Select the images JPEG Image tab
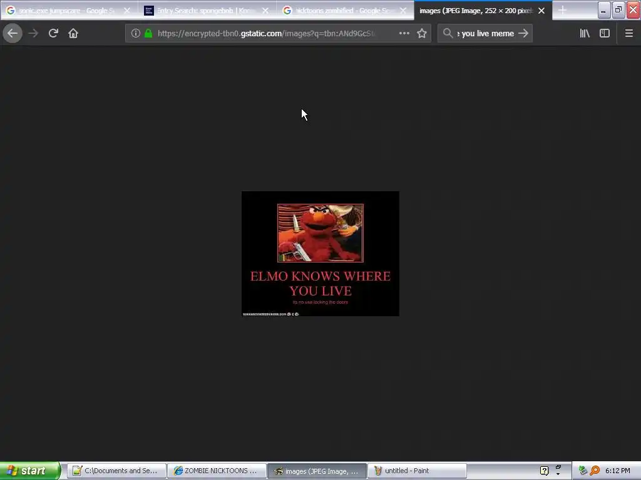The image size is (641, 480). point(476,11)
